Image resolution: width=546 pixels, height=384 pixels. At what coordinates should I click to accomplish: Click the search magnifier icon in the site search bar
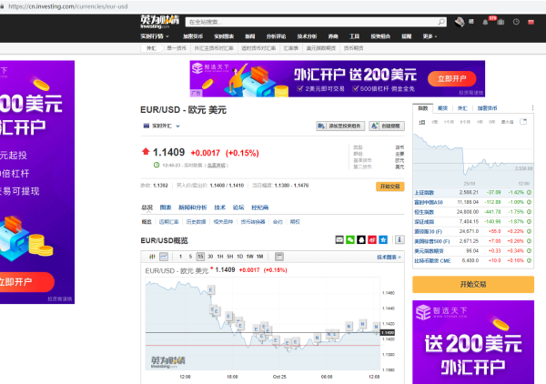pos(441,22)
